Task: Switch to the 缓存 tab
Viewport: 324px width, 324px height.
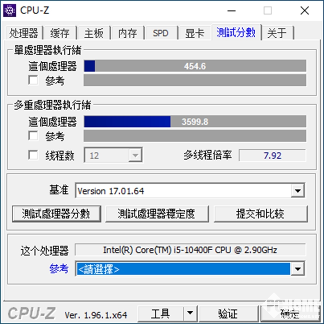Action: pos(60,33)
